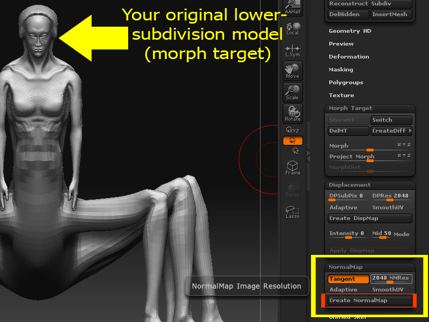Image resolution: width=429 pixels, height=322 pixels.
Task: Toggle the Tangent normal map mode
Action: (x=348, y=279)
